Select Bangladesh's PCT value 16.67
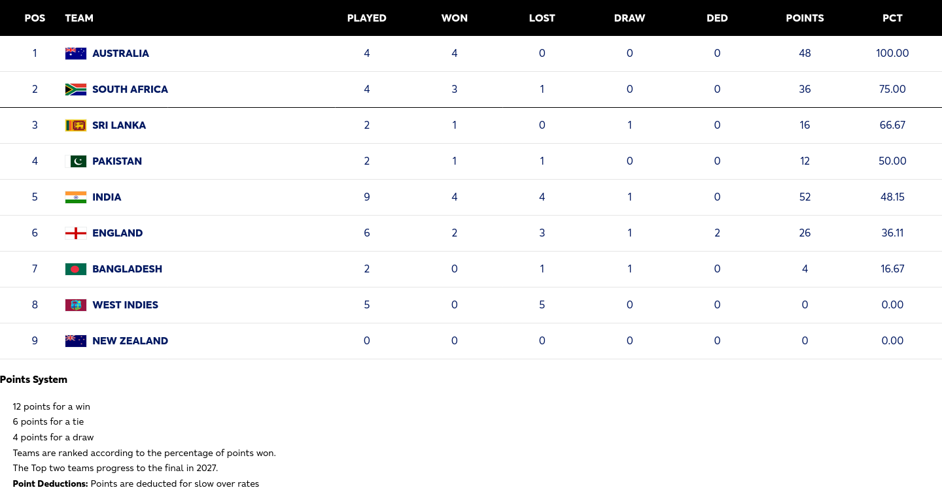Image resolution: width=942 pixels, height=492 pixels. (x=893, y=269)
